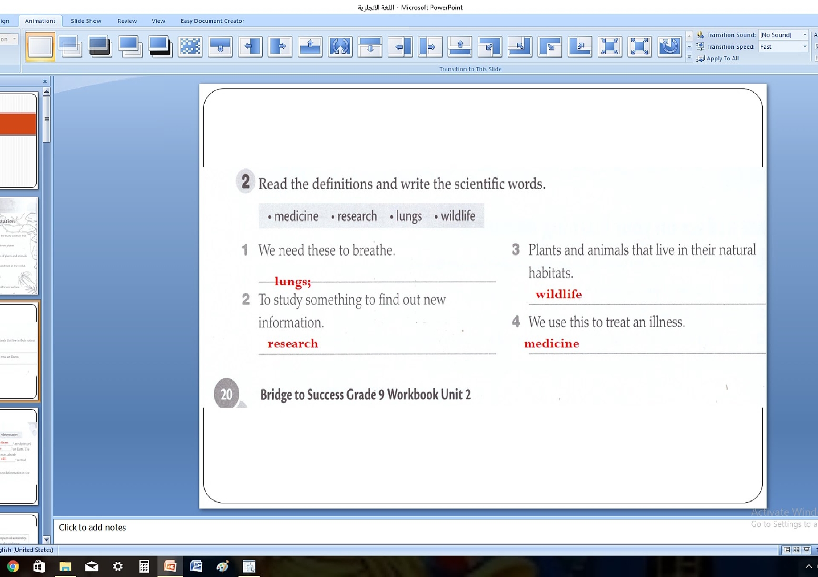Switch to the Review tab
The height and width of the screenshot is (577, 818).
click(x=127, y=21)
